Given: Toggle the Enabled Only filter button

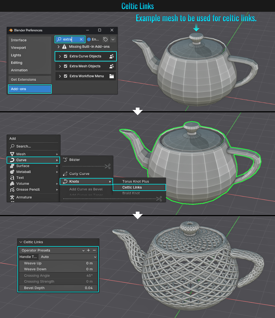Looking at the screenshot, I should [x=93, y=39].
